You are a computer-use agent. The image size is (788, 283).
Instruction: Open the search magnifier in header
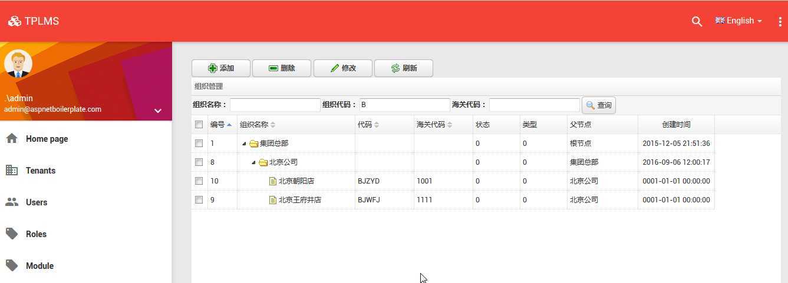(697, 21)
